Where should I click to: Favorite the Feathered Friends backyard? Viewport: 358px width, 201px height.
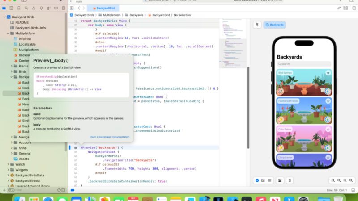pyautogui.click(x=328, y=101)
